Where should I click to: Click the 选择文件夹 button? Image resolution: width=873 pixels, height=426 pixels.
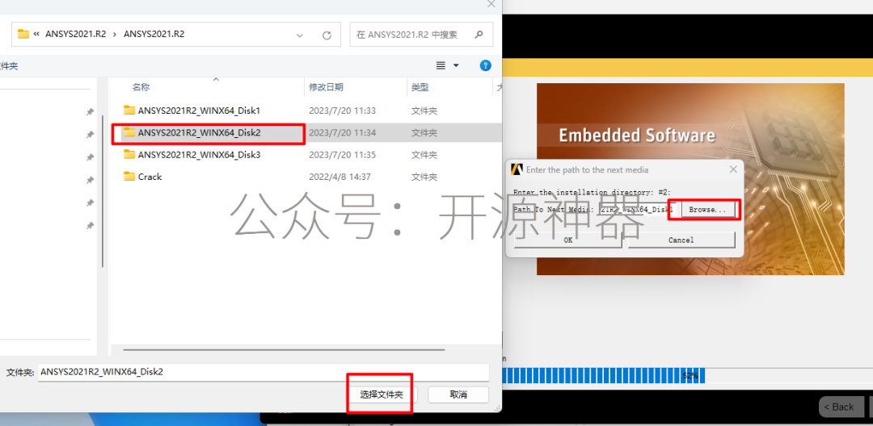[382, 395]
